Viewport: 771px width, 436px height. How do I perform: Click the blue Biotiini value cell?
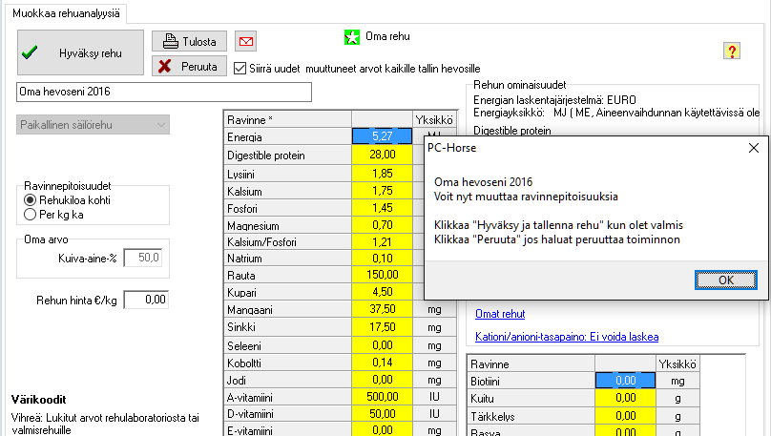pyautogui.click(x=625, y=381)
